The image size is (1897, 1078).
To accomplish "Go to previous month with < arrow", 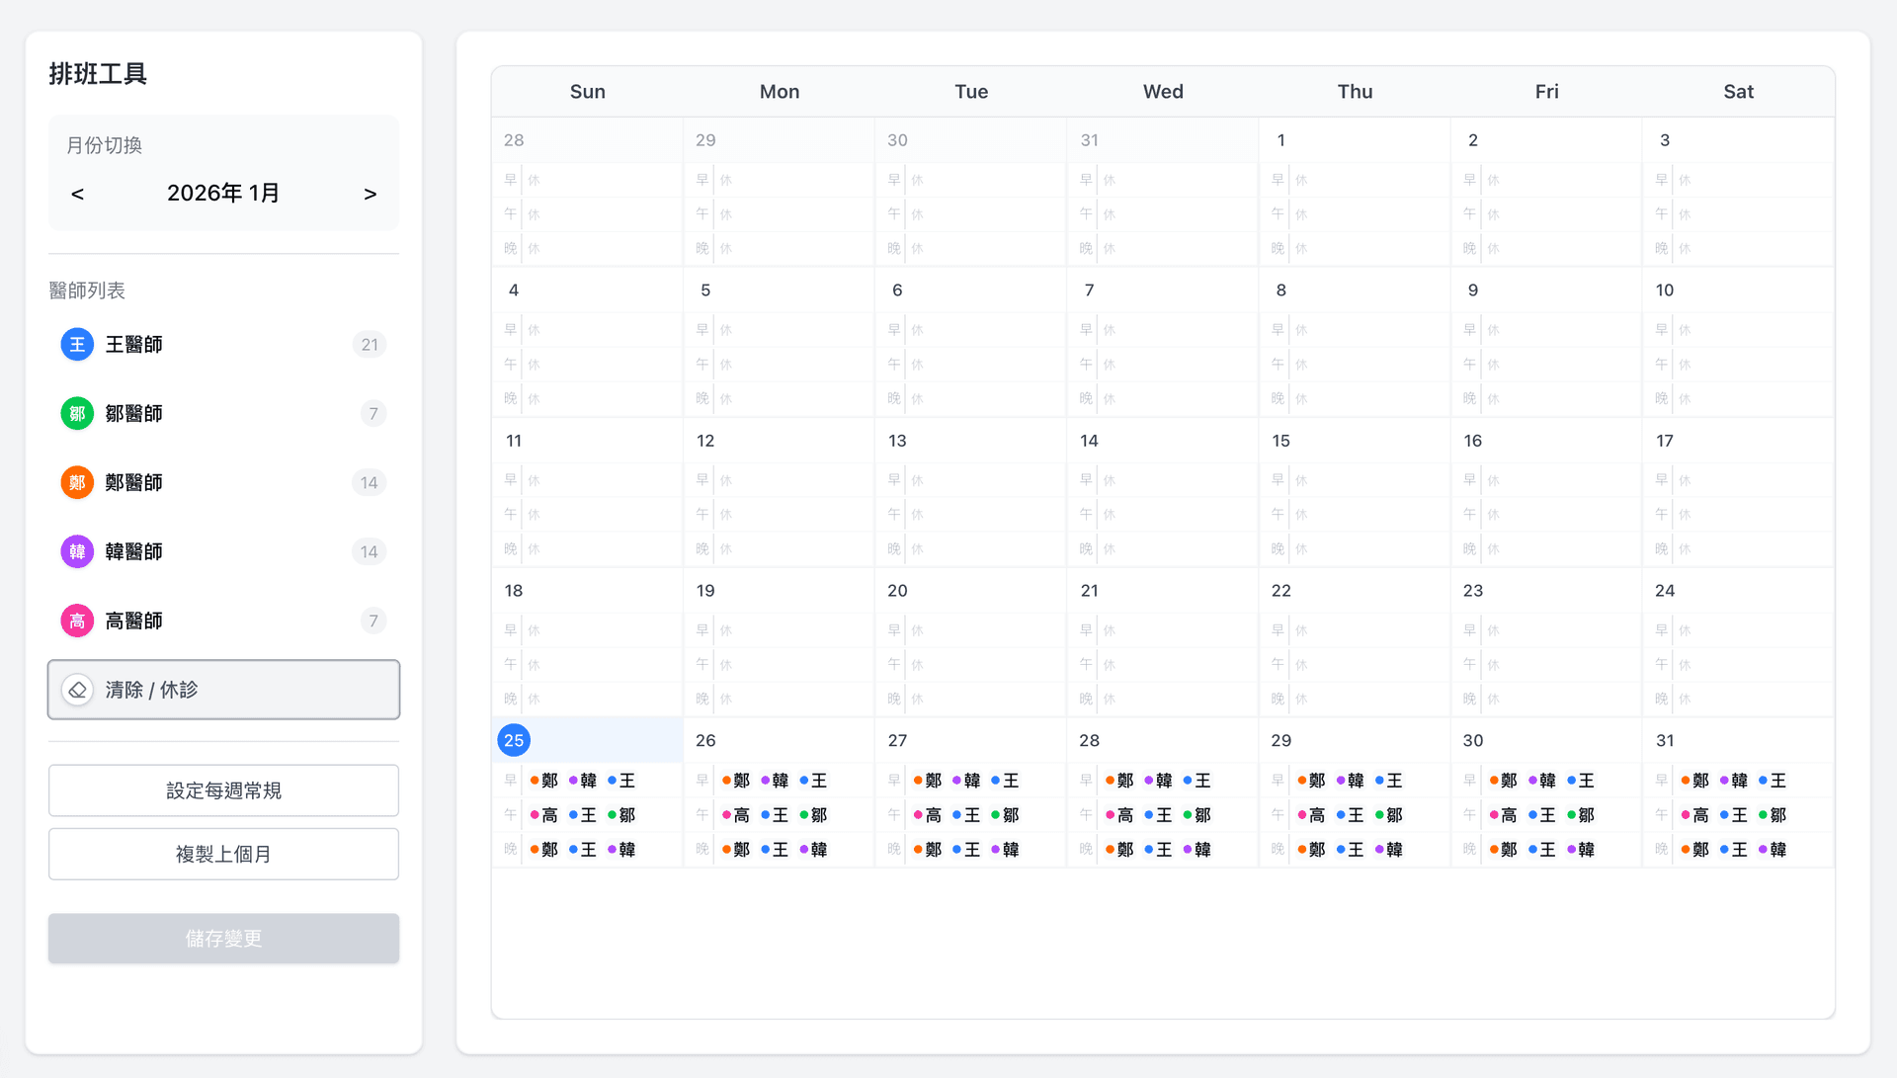I will (77, 194).
